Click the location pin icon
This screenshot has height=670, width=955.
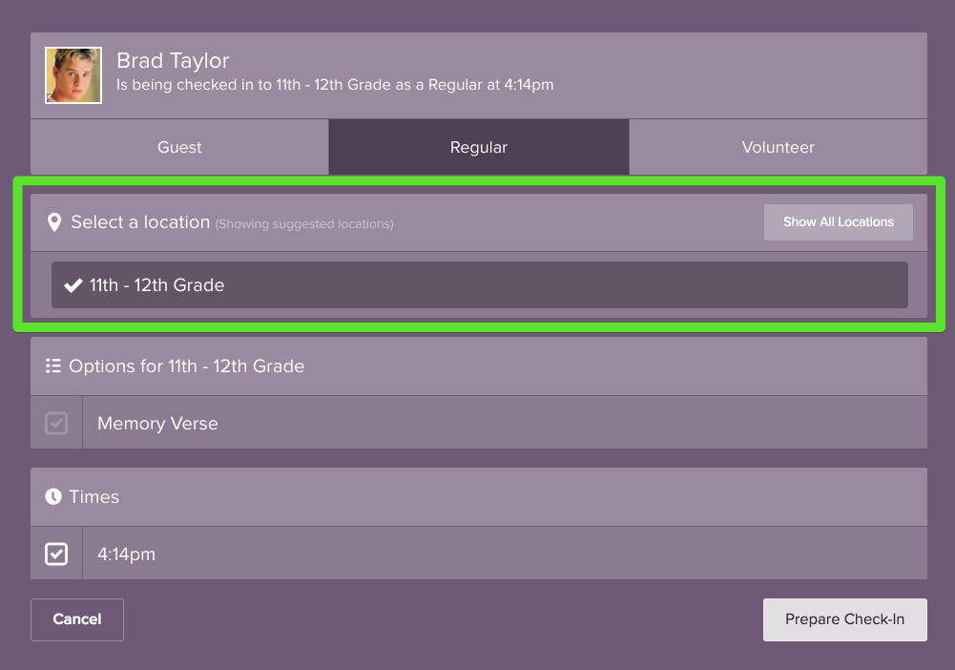point(54,222)
